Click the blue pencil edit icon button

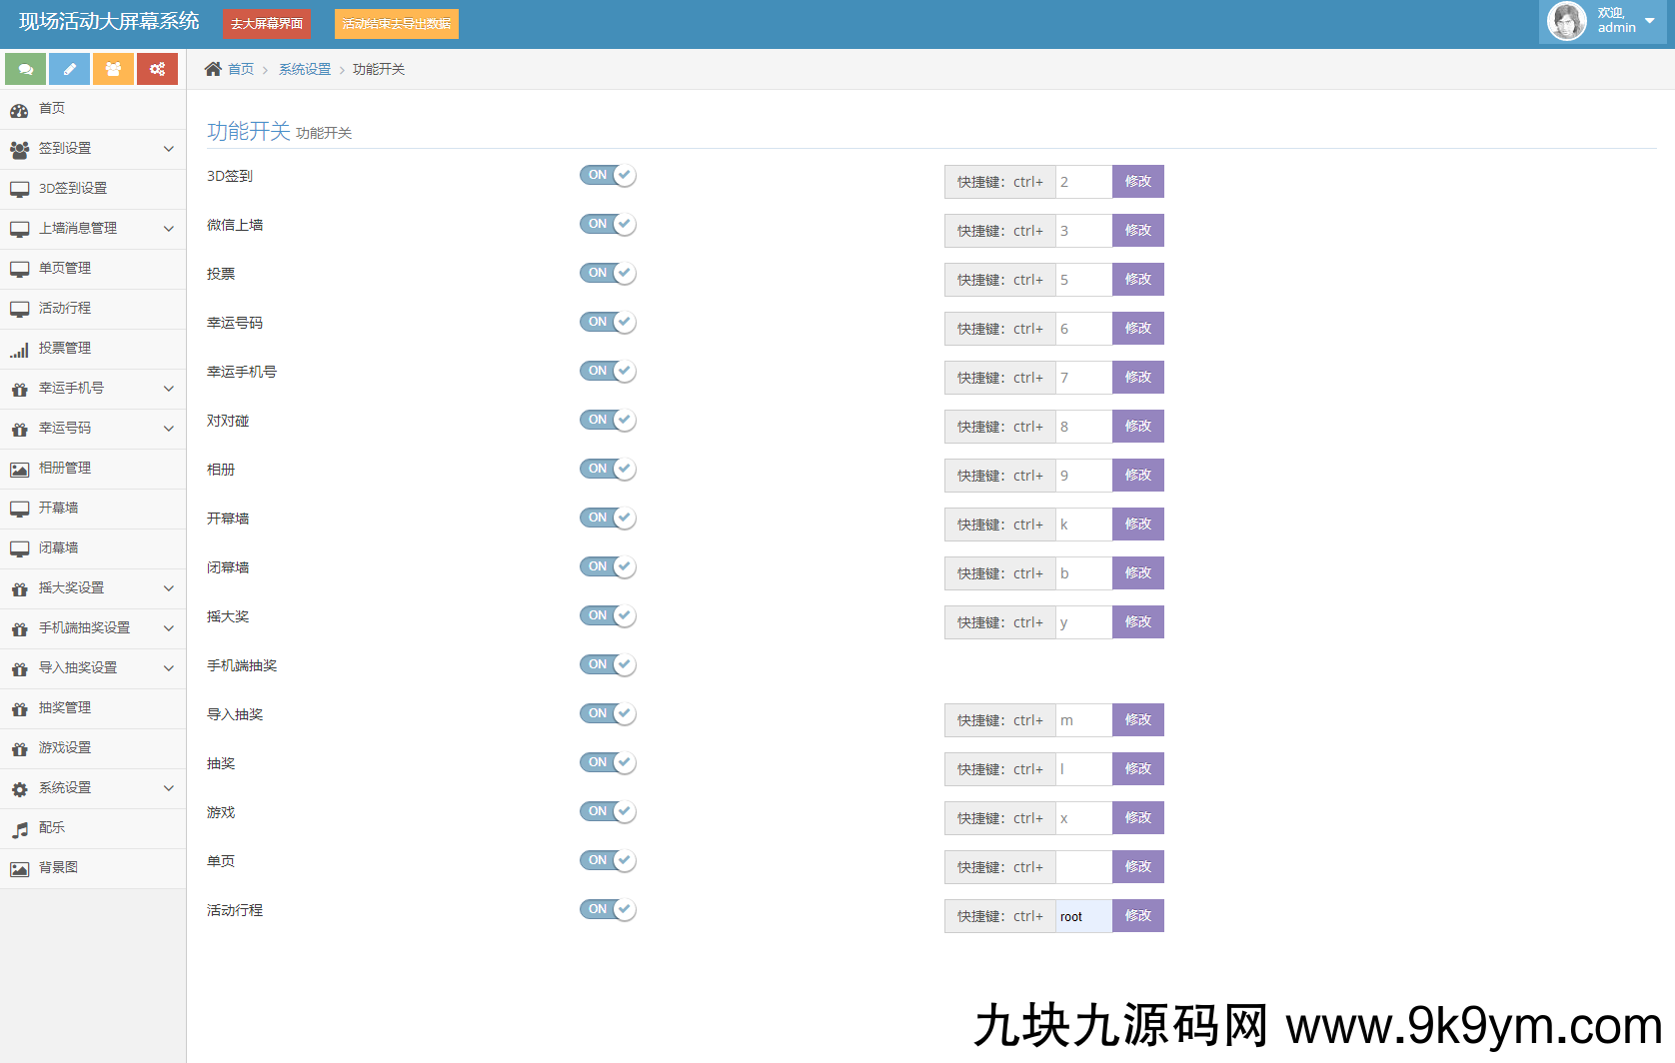[x=69, y=69]
